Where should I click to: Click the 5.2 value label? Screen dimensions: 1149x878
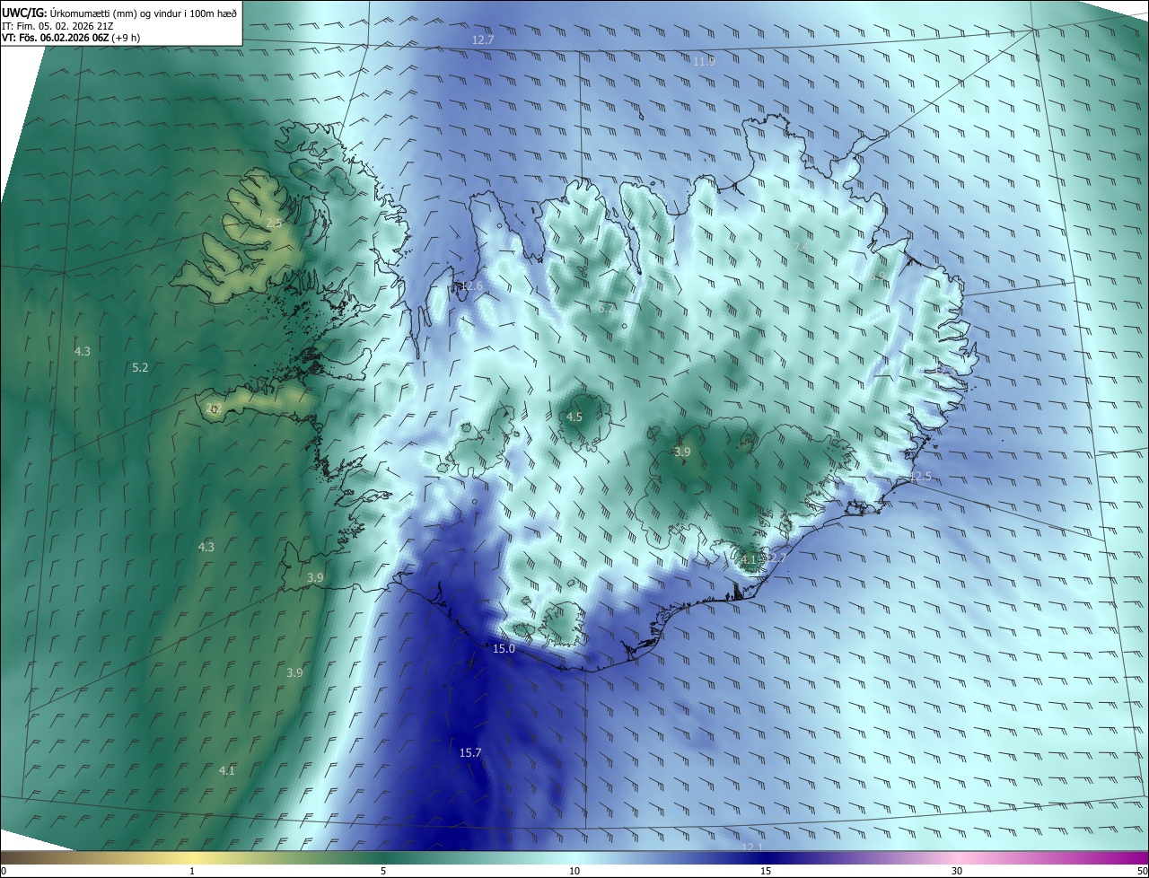(x=140, y=367)
